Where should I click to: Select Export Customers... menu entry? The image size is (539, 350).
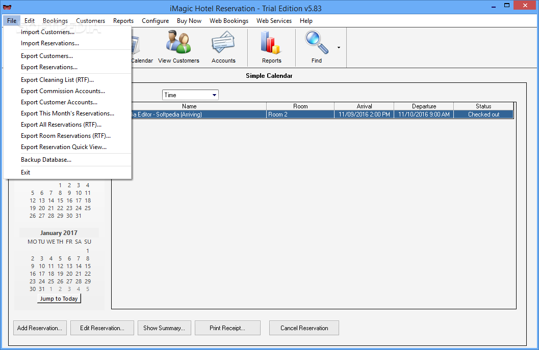pyautogui.click(x=68, y=56)
